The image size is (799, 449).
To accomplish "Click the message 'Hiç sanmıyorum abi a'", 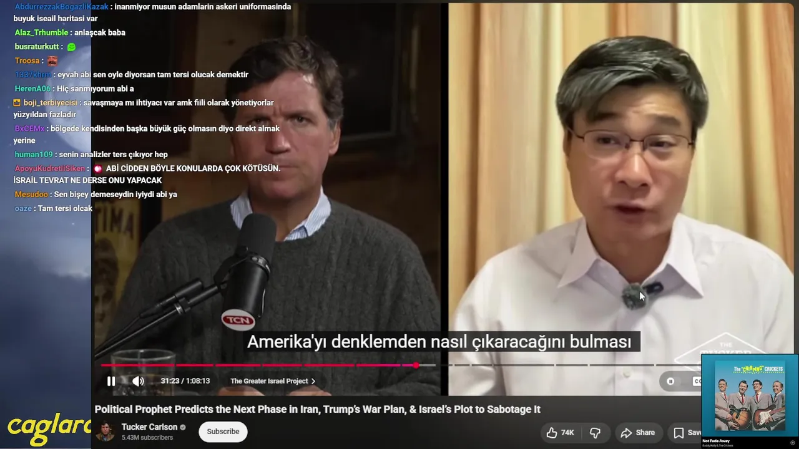I will point(96,89).
